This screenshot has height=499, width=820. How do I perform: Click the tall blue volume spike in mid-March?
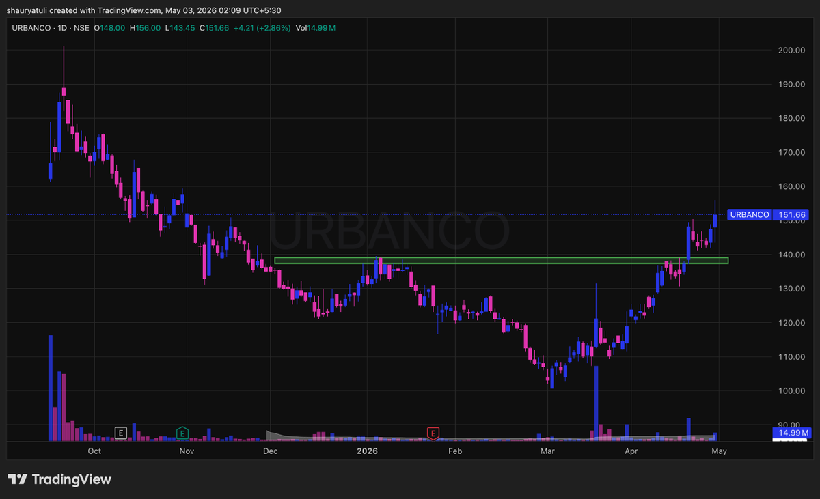[x=596, y=403]
